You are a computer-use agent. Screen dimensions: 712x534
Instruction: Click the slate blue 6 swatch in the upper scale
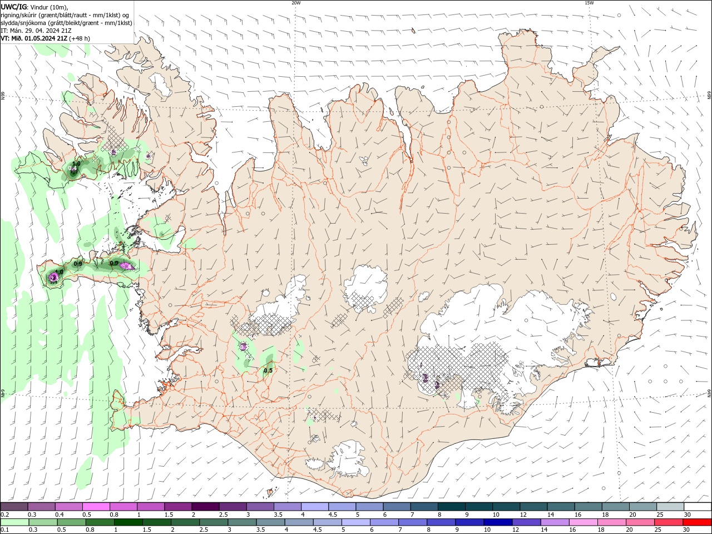click(397, 507)
